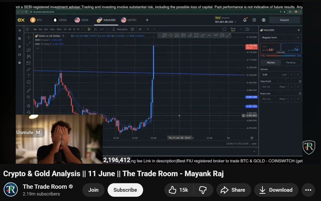Click the Share button
Viewport: 321px width, 201px height.
tap(234, 190)
